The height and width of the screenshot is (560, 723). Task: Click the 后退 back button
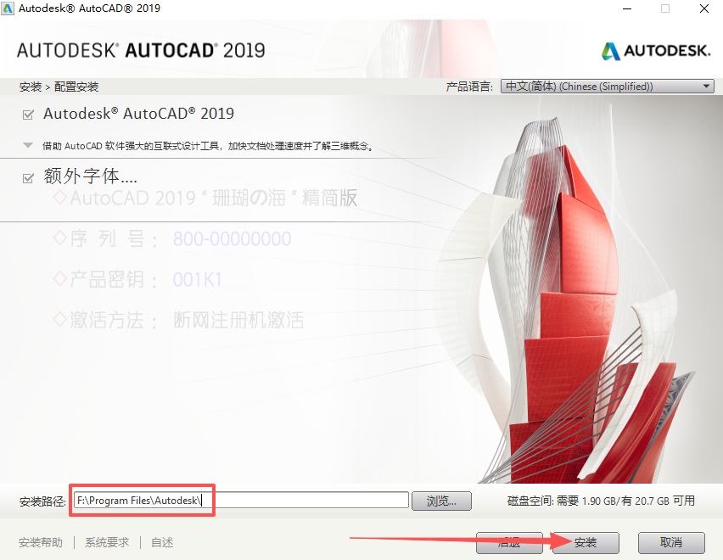click(509, 542)
